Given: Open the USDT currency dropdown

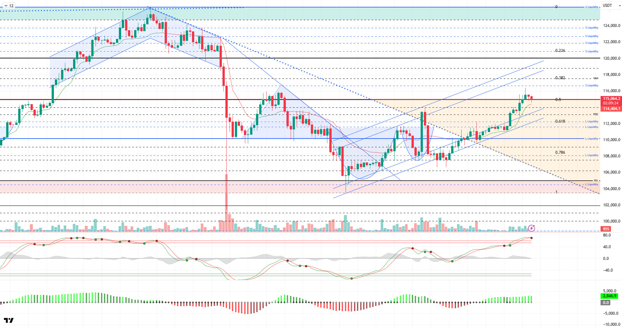Looking at the screenshot, I should click(x=611, y=6).
